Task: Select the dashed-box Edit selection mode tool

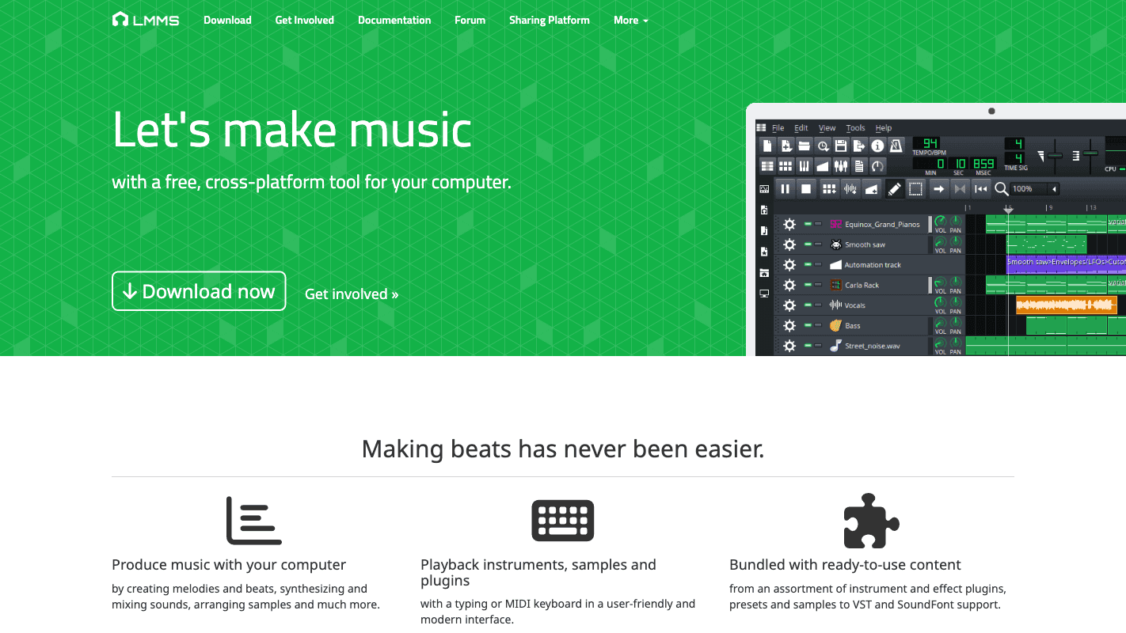Action: tap(915, 189)
